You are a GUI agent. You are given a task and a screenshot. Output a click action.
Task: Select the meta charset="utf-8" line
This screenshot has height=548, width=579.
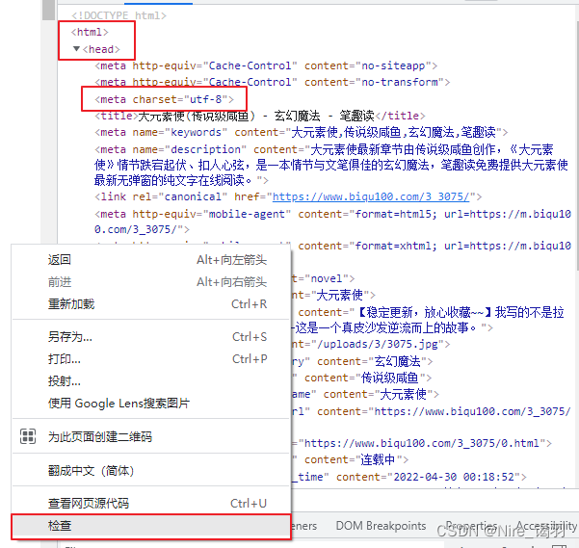[x=165, y=99]
